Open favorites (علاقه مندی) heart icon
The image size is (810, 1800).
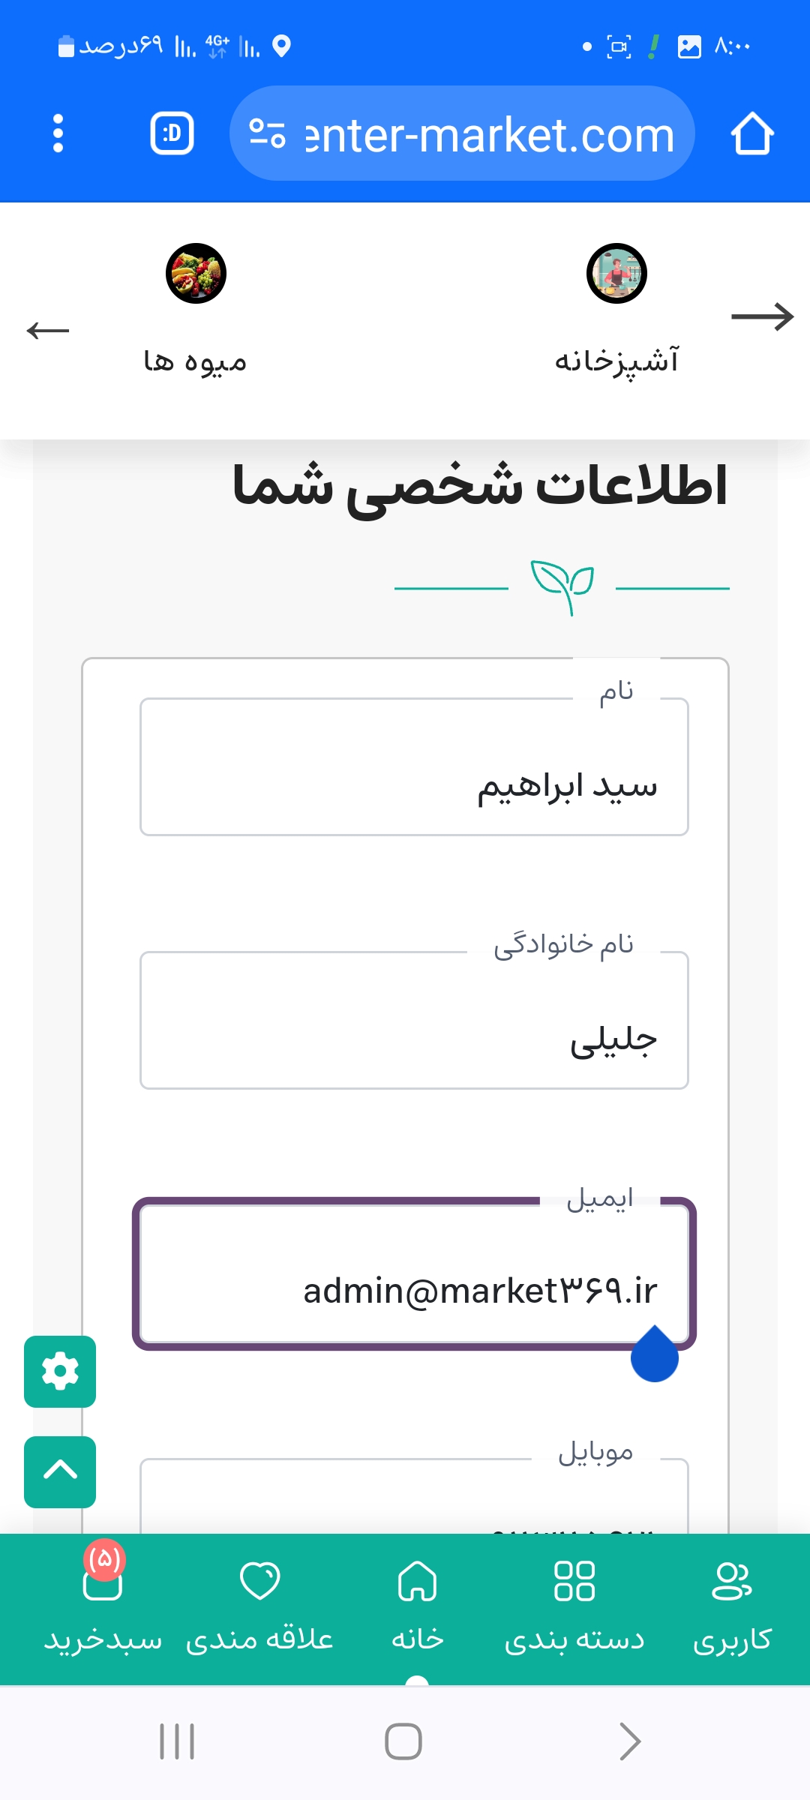tap(259, 1605)
